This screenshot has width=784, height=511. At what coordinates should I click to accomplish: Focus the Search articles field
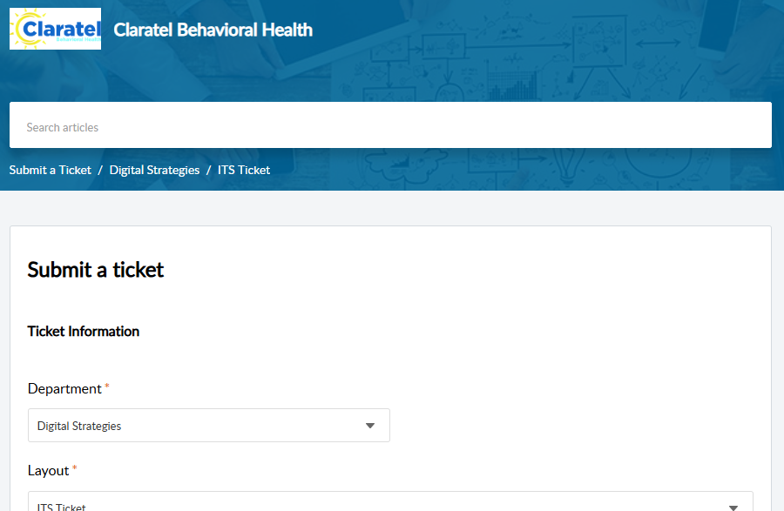390,124
